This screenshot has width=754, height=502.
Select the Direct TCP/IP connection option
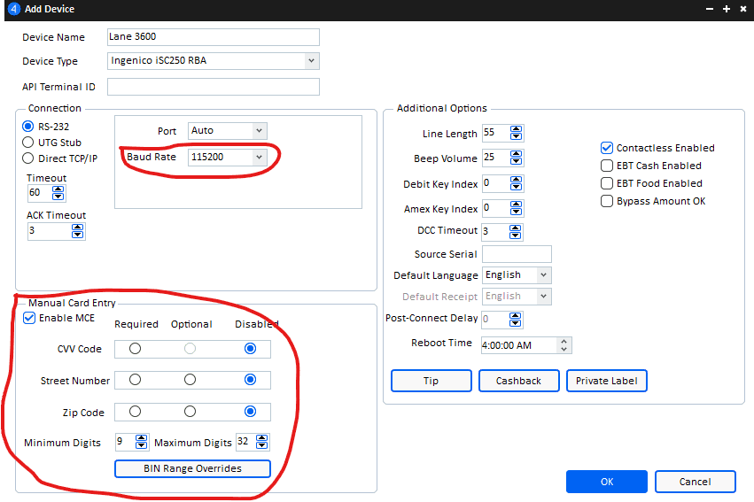point(28,158)
